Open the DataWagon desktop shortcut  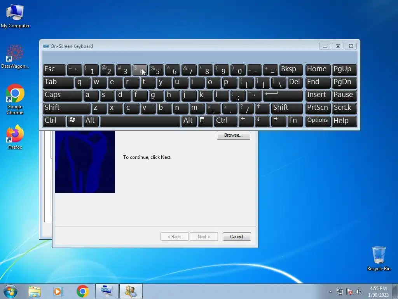(x=15, y=56)
